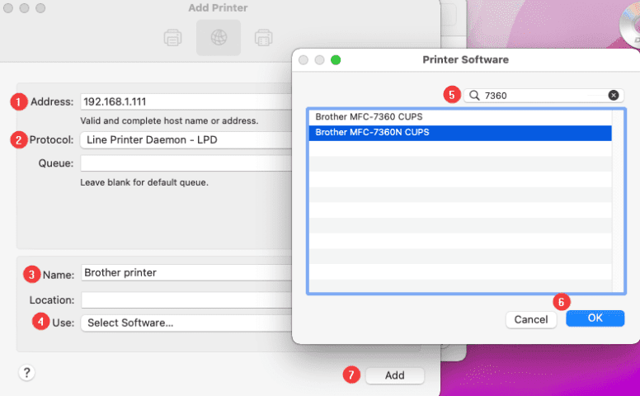The width and height of the screenshot is (640, 396).
Task: Click into the Address field
Action: click(x=186, y=102)
